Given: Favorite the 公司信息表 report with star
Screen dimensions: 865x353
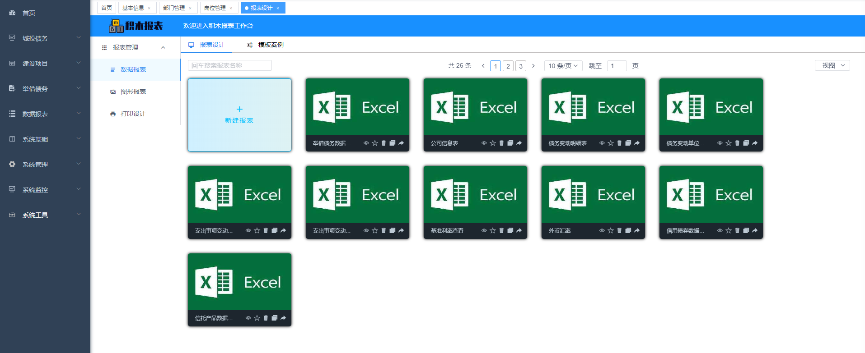Looking at the screenshot, I should (493, 143).
